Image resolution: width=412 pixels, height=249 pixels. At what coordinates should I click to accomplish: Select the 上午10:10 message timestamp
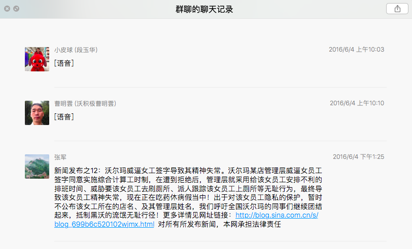pyautogui.click(x=357, y=103)
